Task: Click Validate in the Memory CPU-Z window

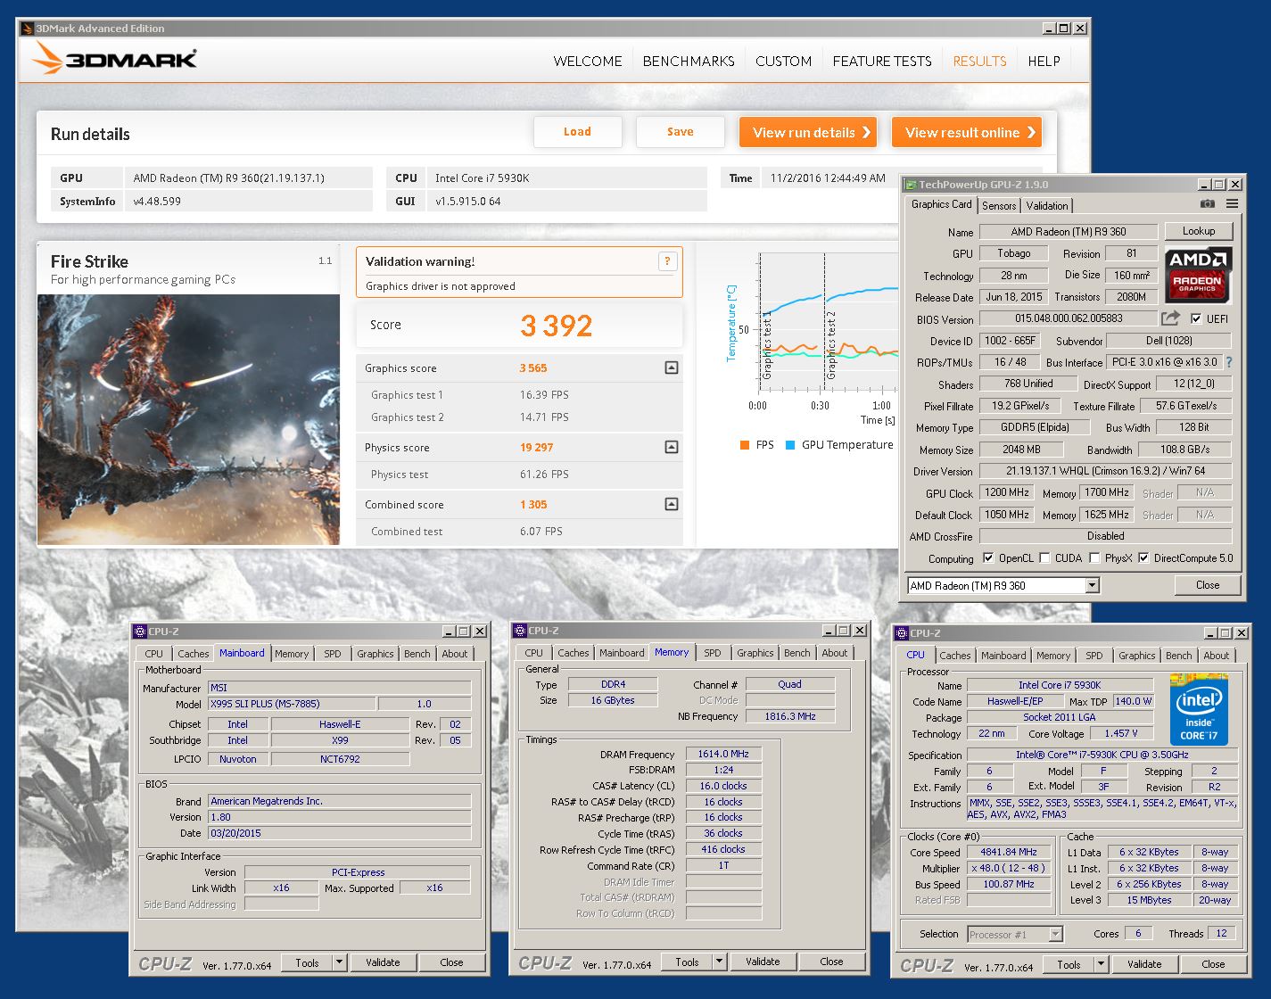Action: coord(763,962)
